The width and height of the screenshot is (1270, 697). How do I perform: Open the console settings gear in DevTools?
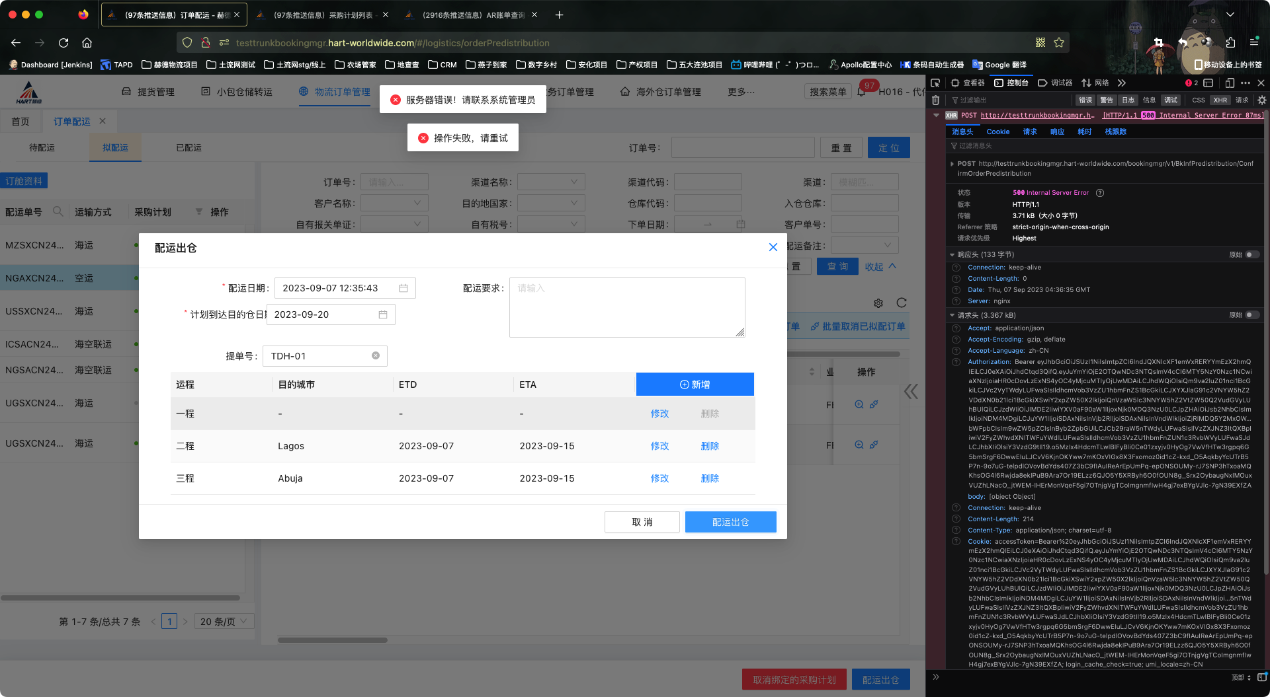point(1261,100)
